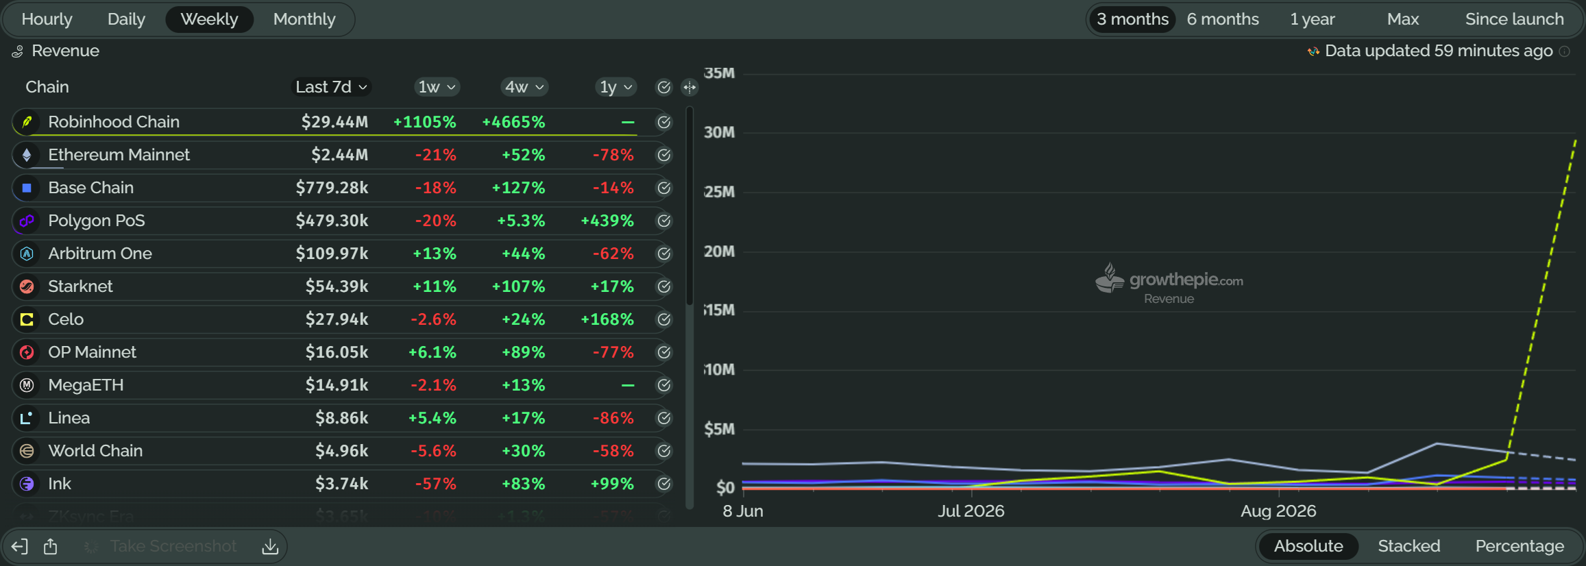The image size is (1586, 566).
Task: Switch to the Monthly aggregation tab
Action: (x=304, y=19)
